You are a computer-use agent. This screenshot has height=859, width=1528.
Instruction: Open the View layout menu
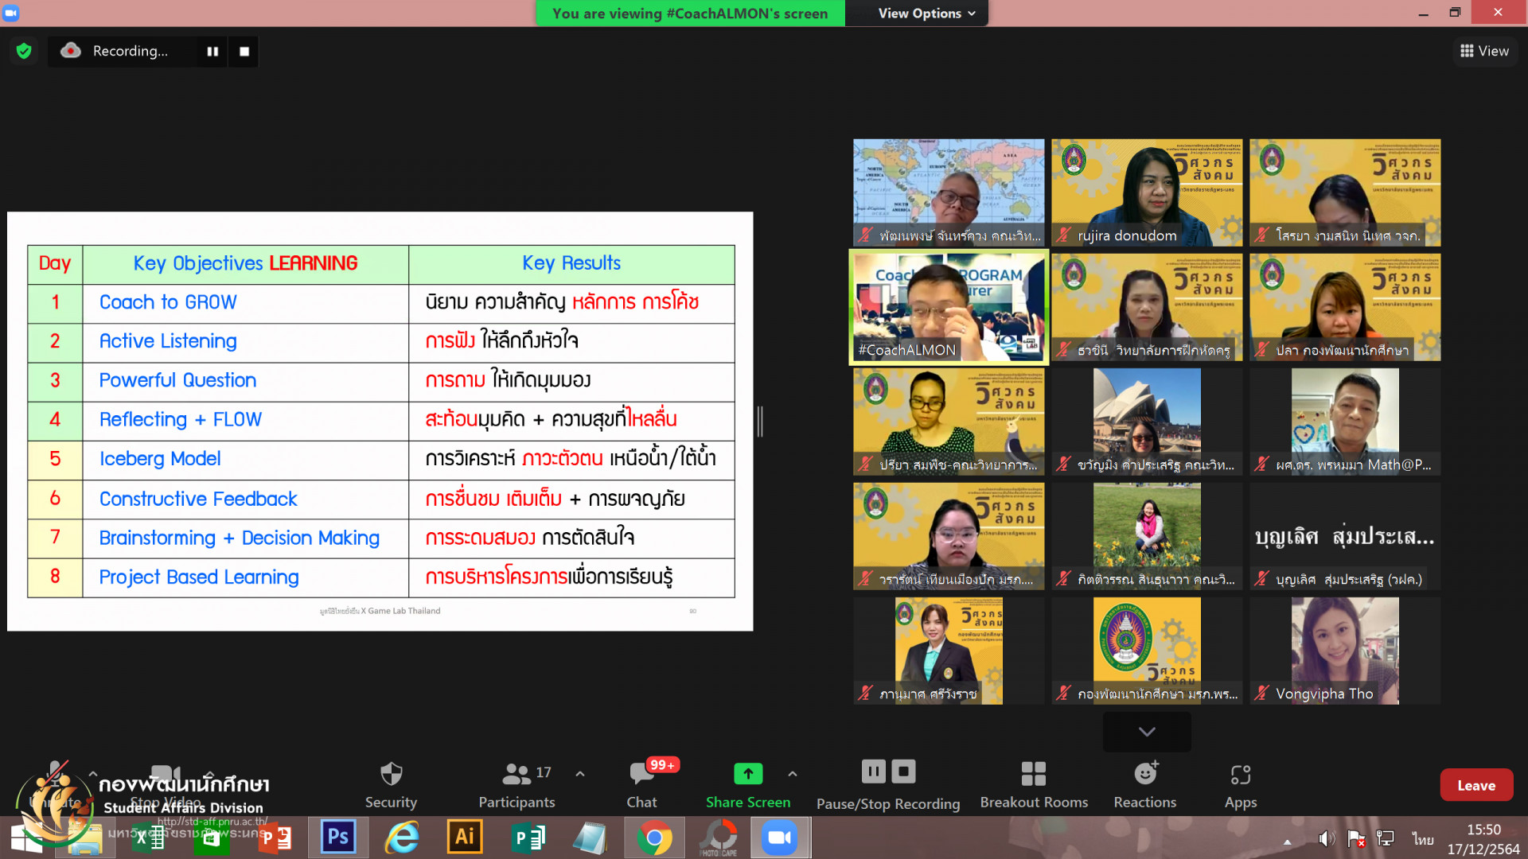[x=1484, y=51]
